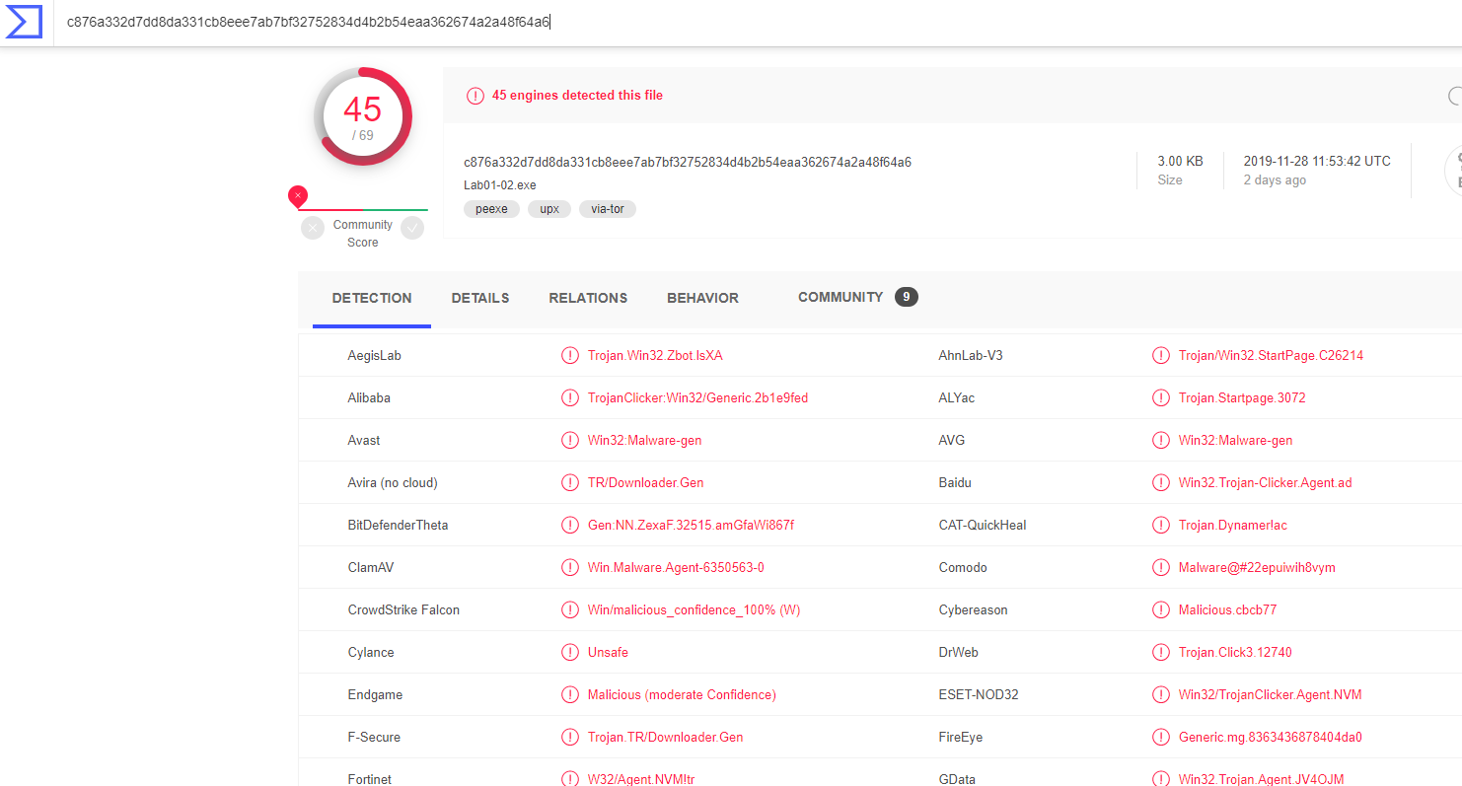
Task: Click the 2019-11-28 11:53:42 UTC timestamp
Action: 1317,161
